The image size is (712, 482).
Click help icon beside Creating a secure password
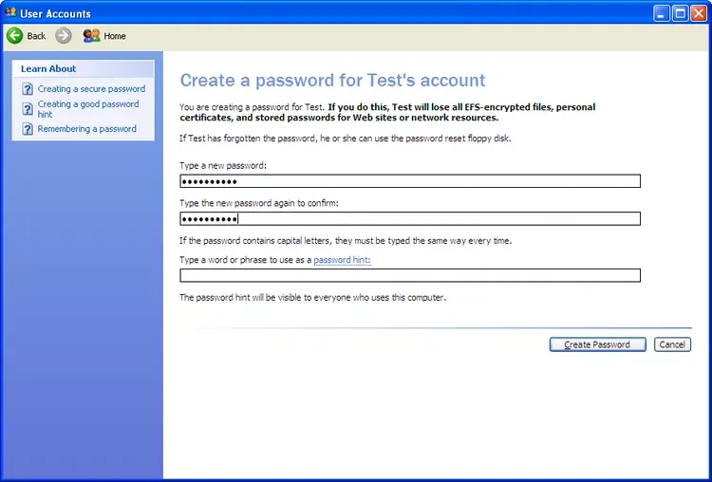click(28, 89)
